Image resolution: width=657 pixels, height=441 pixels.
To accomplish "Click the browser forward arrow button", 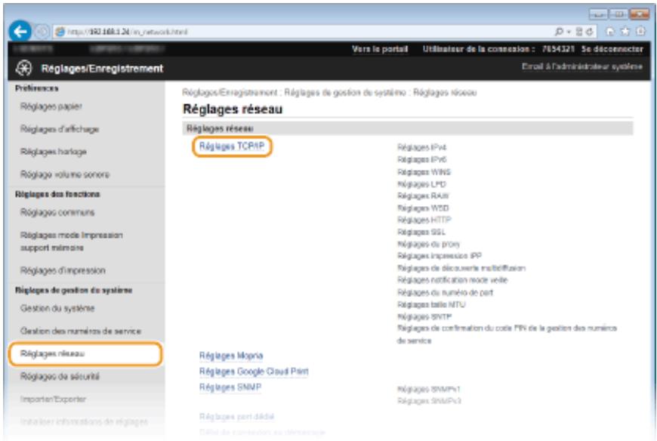I will 42,32.
